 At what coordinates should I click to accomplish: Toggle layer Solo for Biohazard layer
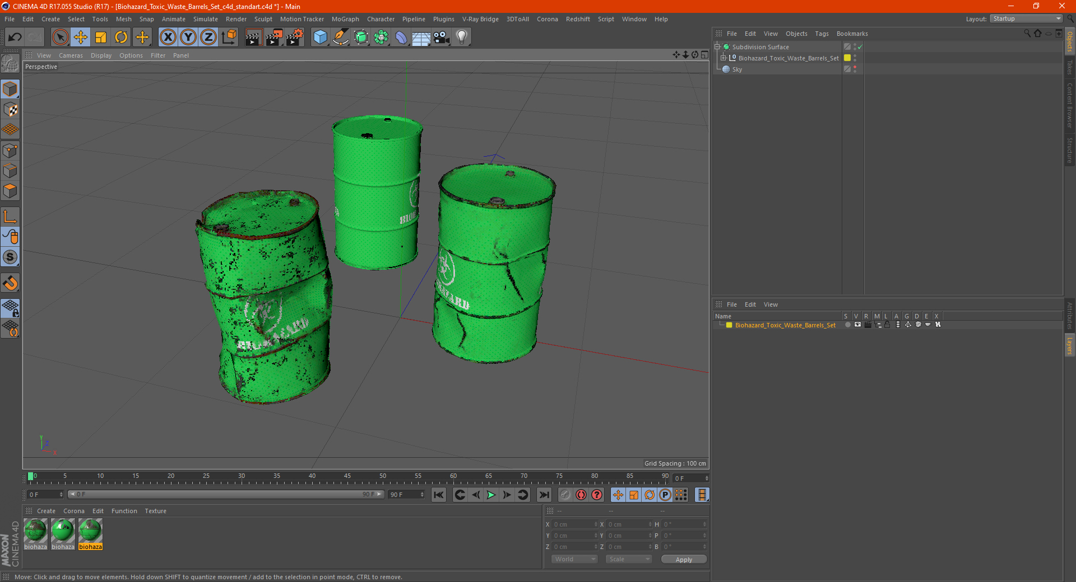[x=847, y=325]
